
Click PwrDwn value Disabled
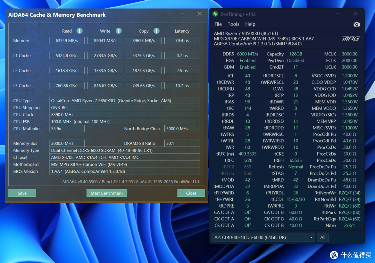point(295,61)
